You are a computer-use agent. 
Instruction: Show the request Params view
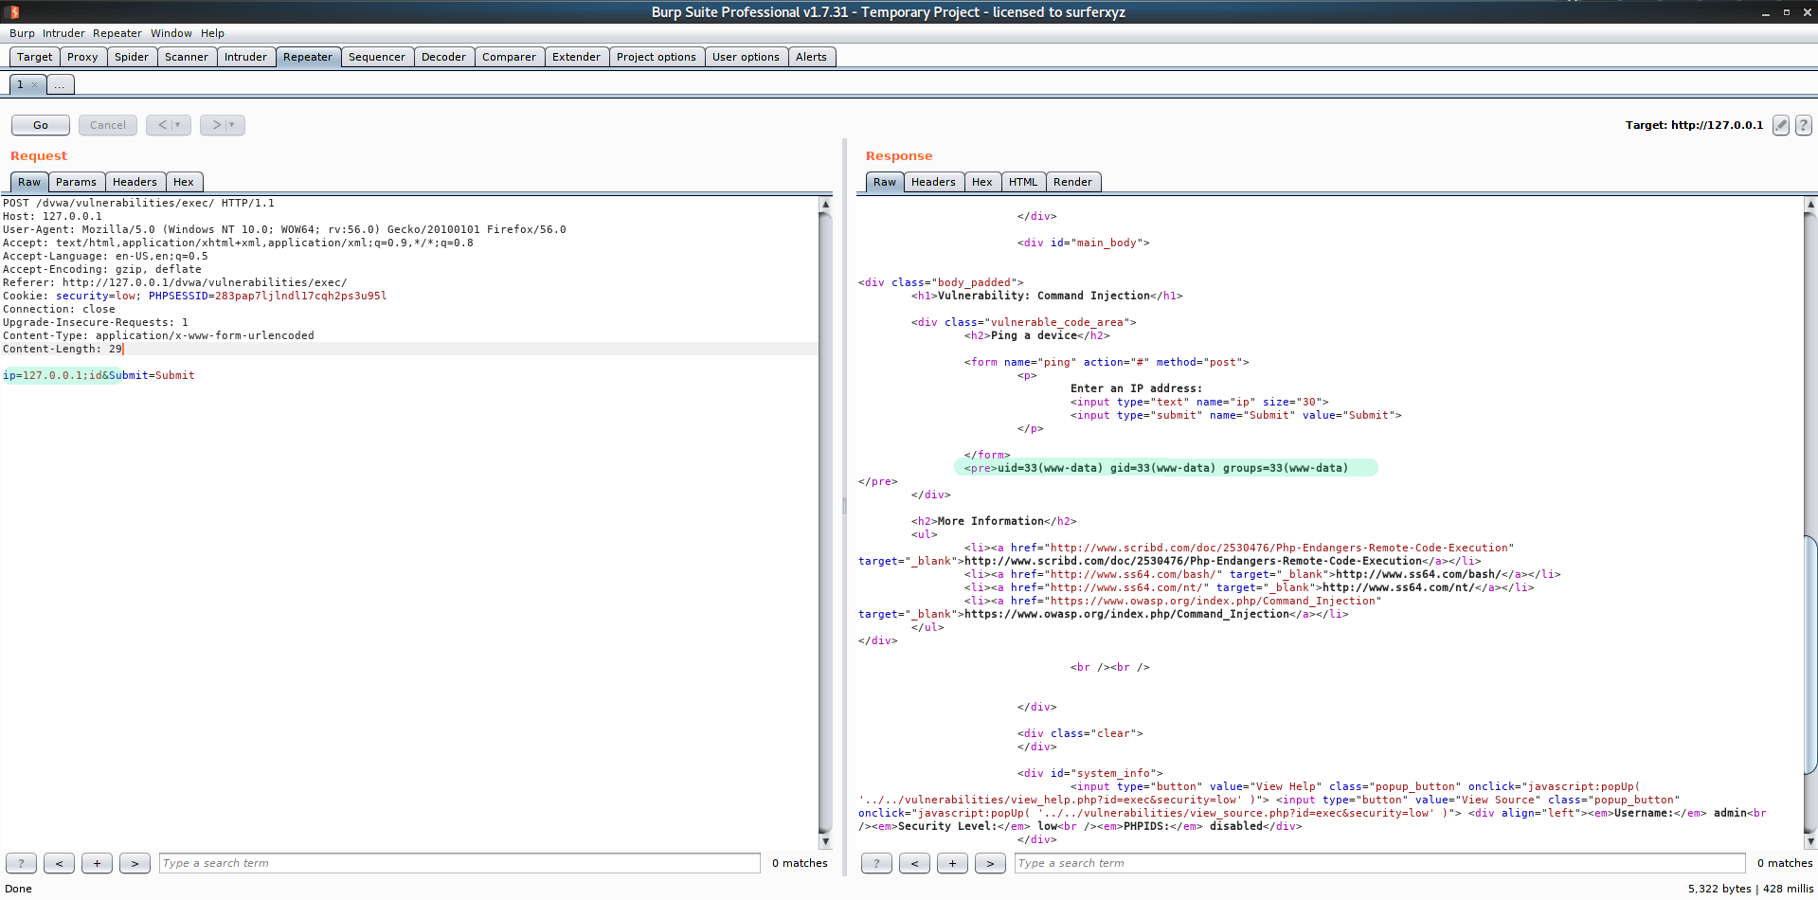click(x=77, y=182)
